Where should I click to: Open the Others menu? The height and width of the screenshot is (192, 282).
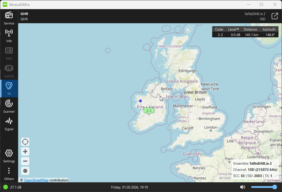[x=9, y=173]
